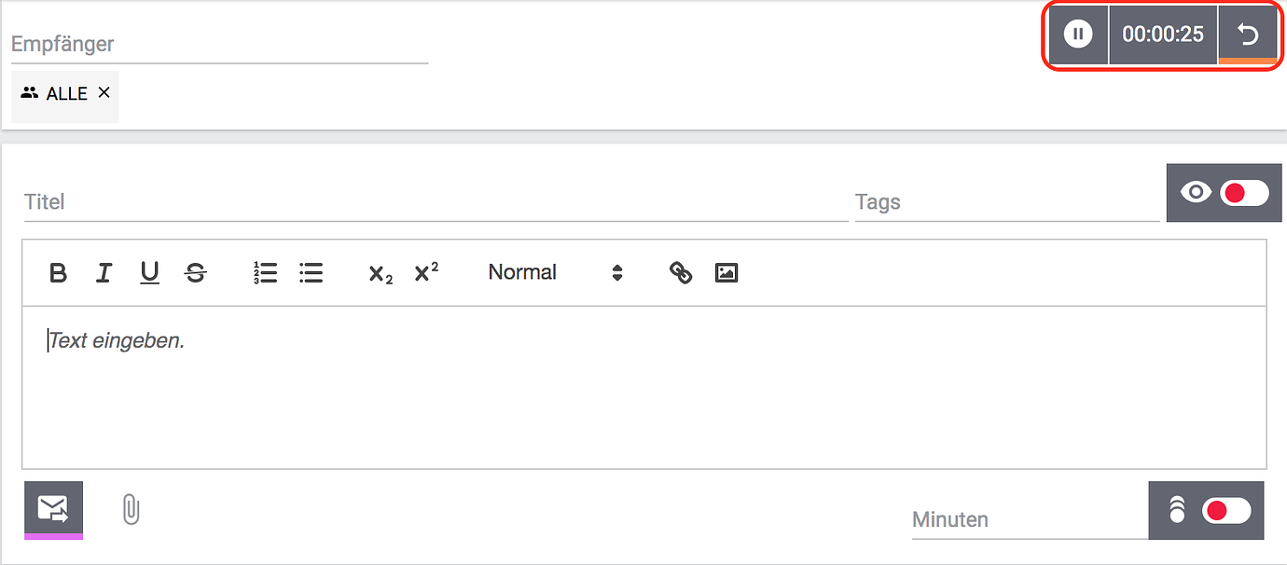This screenshot has width=1287, height=565.
Task: Insert a hyperlink
Action: [x=681, y=273]
